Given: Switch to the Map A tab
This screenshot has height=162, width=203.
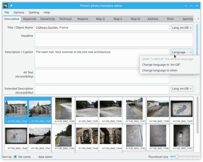Looking at the screenshot, I should (118, 19).
